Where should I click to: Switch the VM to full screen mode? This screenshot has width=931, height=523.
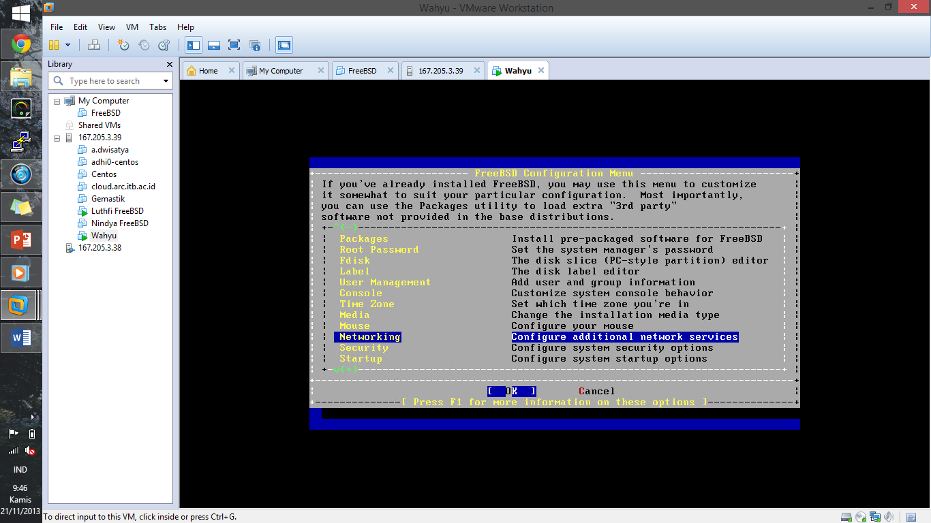234,45
